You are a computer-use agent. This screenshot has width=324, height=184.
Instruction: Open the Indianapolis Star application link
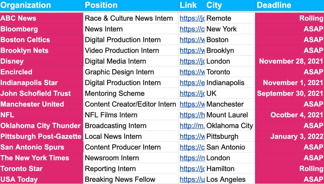(192, 83)
